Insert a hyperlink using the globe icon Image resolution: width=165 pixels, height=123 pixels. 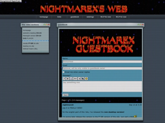click(83, 79)
